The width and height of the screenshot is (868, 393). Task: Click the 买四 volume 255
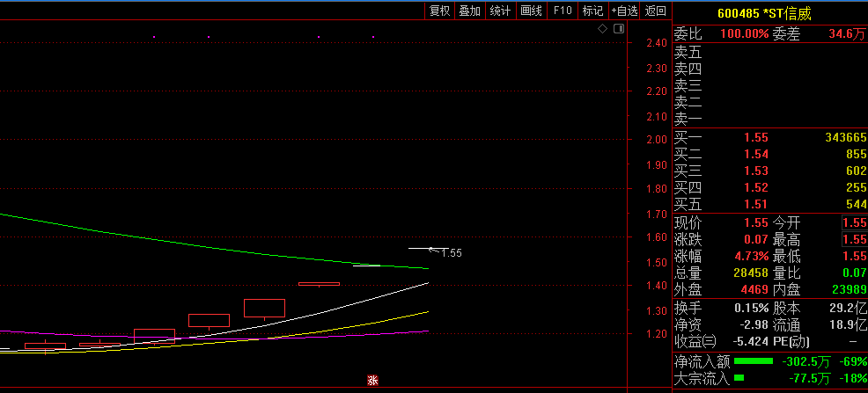(x=856, y=188)
